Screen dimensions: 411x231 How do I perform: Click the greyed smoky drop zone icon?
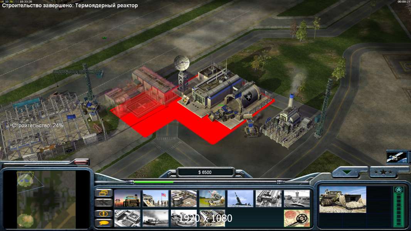tap(155, 218)
